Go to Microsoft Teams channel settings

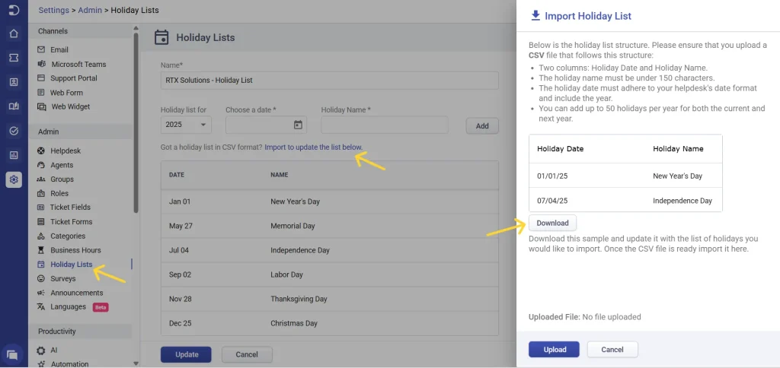(78, 64)
